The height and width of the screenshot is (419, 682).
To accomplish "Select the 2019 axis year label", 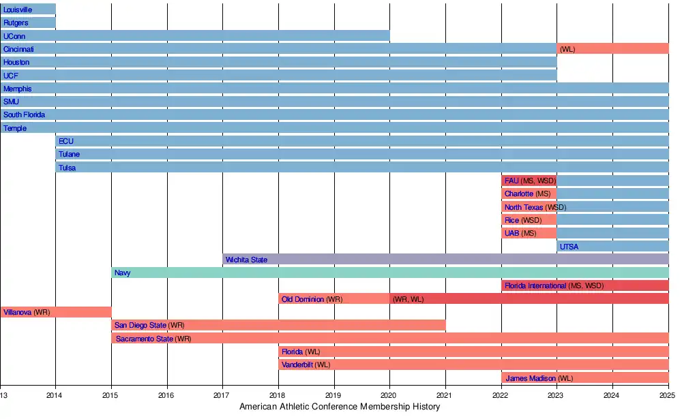I will click(x=333, y=396).
